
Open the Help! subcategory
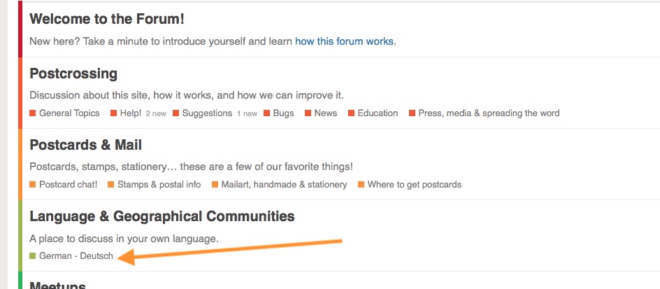pos(130,113)
